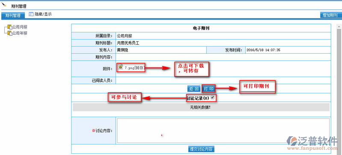The height and width of the screenshot is (155, 342).
Task: Click the 打印 button
Action: (208, 89)
